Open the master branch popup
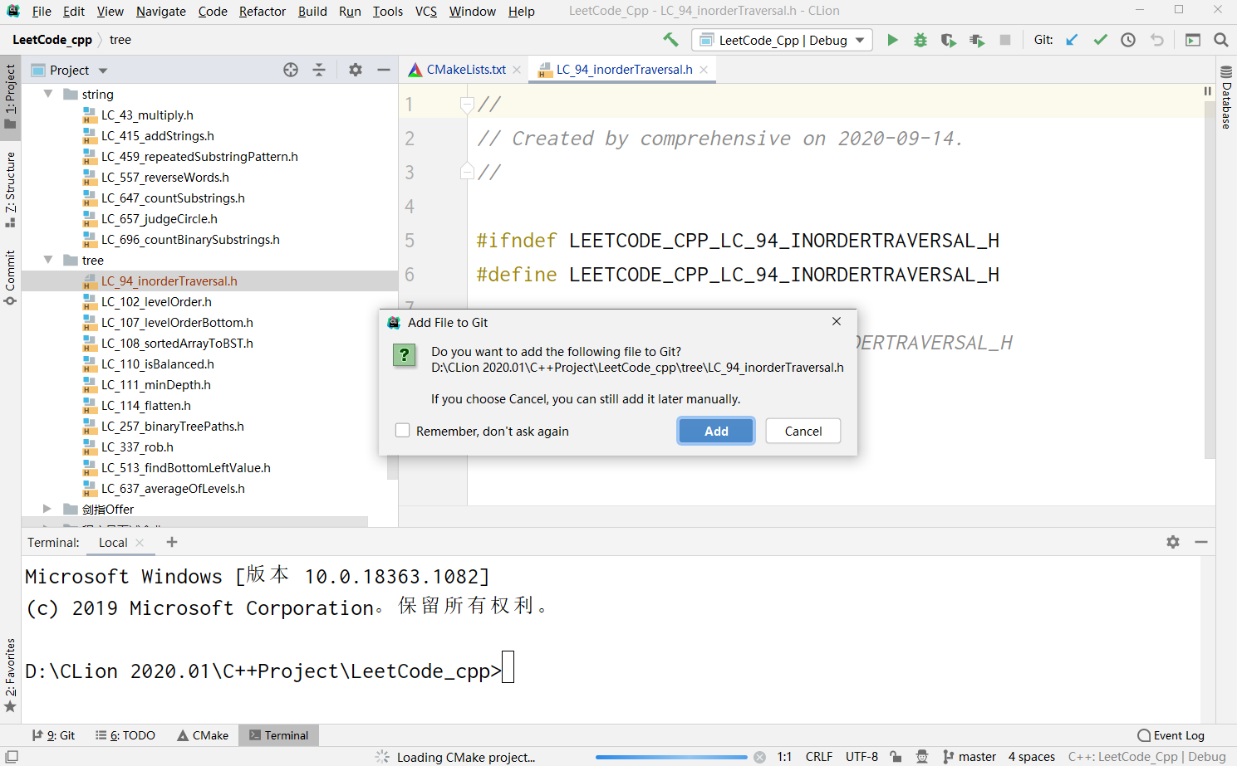1237x766 pixels. (969, 757)
